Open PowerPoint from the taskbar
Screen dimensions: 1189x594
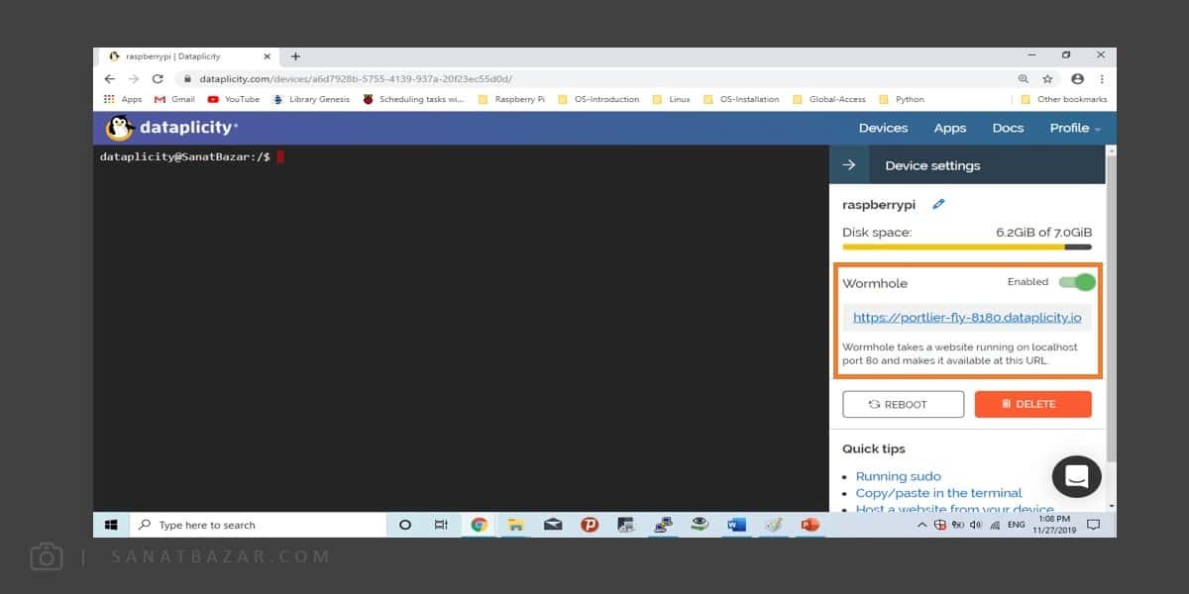(810, 525)
